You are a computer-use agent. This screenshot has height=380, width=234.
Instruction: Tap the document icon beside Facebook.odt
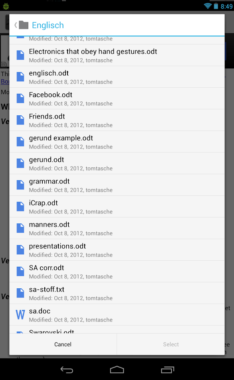tap(20, 99)
